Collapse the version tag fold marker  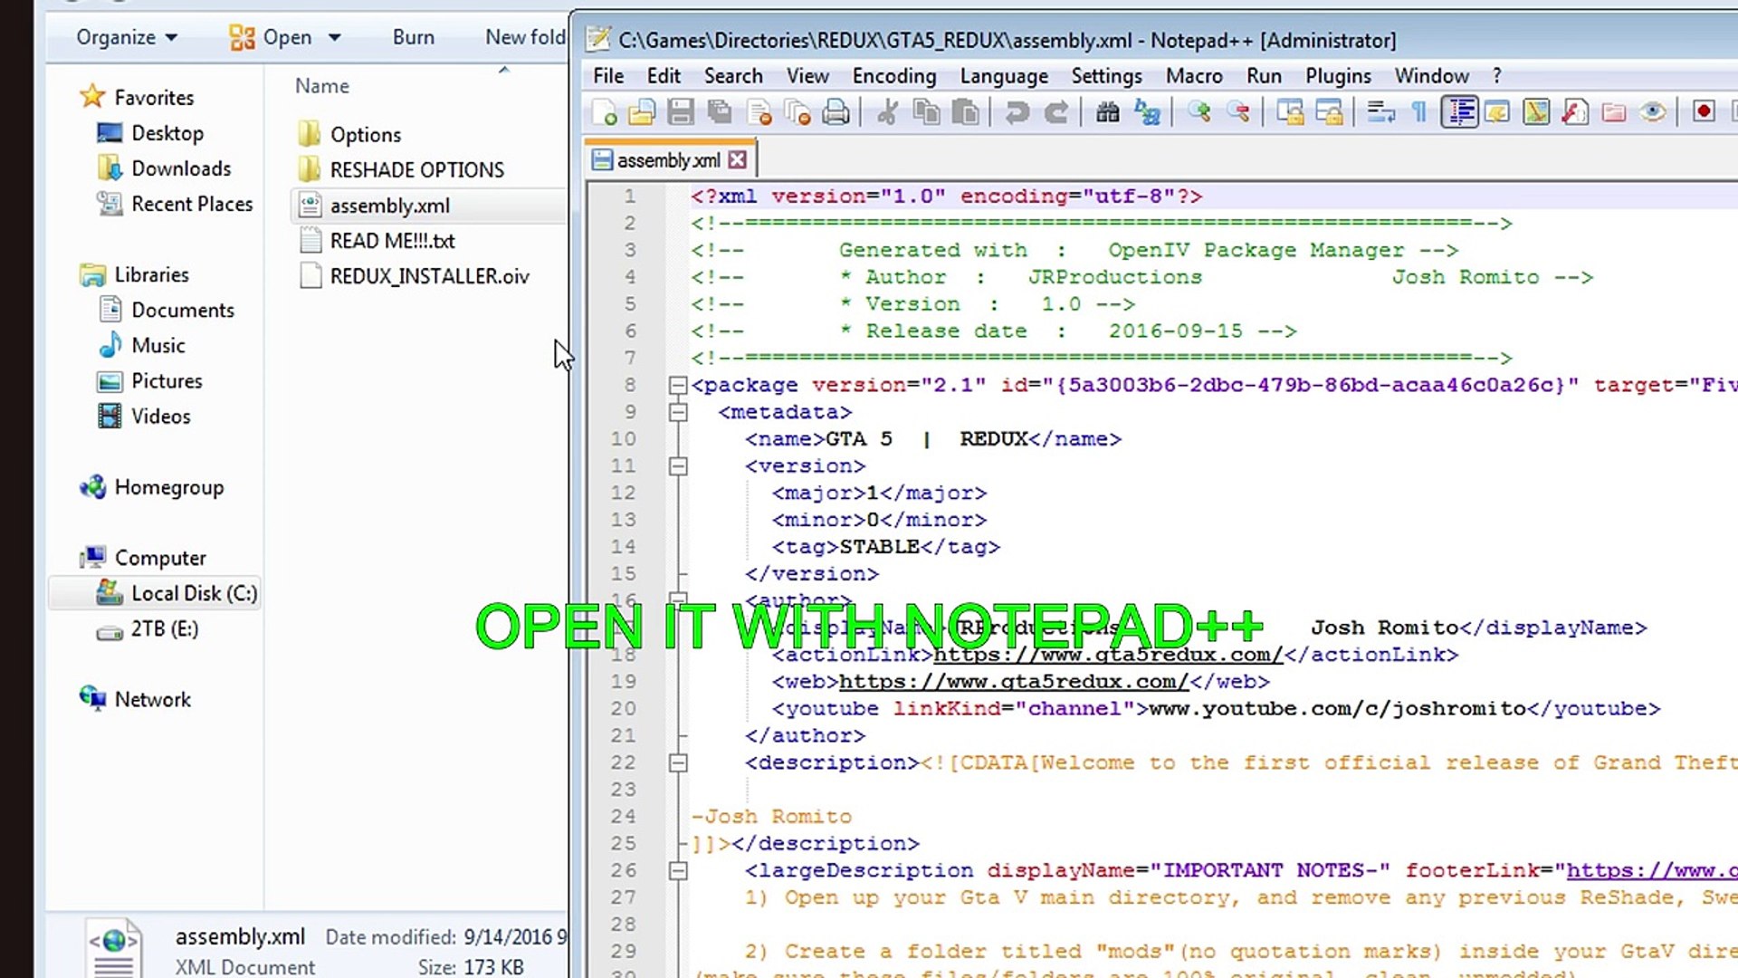[678, 466]
